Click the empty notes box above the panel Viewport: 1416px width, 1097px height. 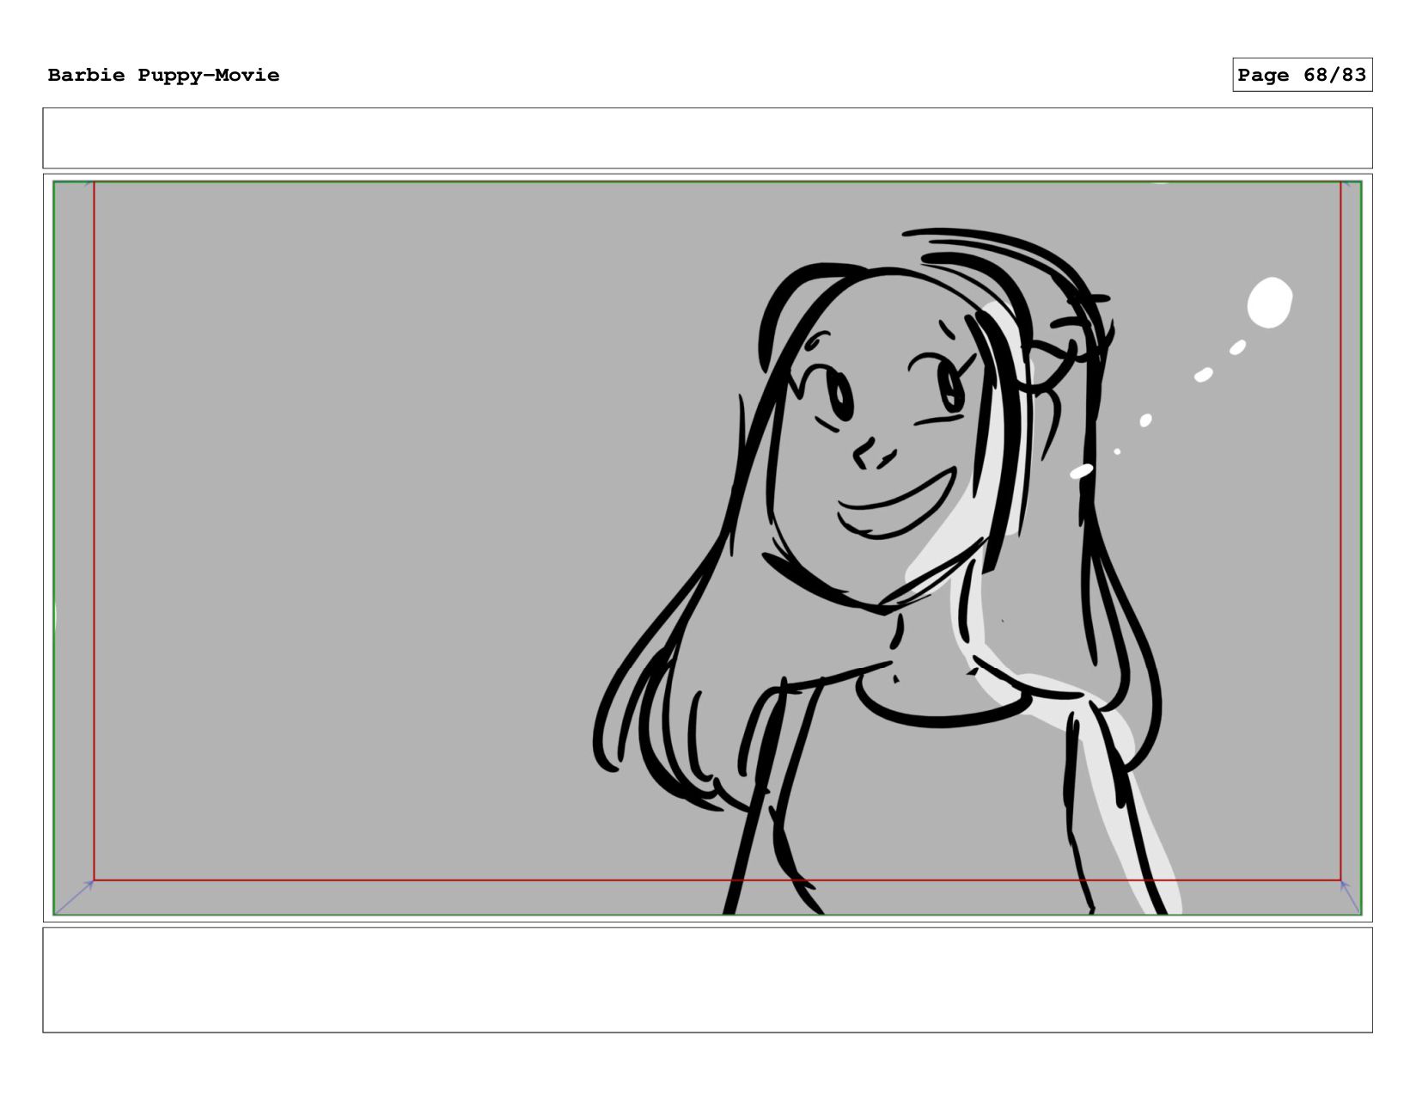[707, 138]
